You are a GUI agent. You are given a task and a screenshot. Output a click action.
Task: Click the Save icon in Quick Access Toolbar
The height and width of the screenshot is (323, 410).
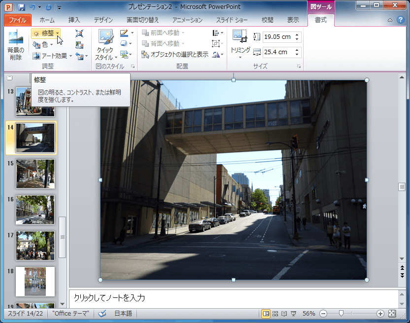point(22,7)
